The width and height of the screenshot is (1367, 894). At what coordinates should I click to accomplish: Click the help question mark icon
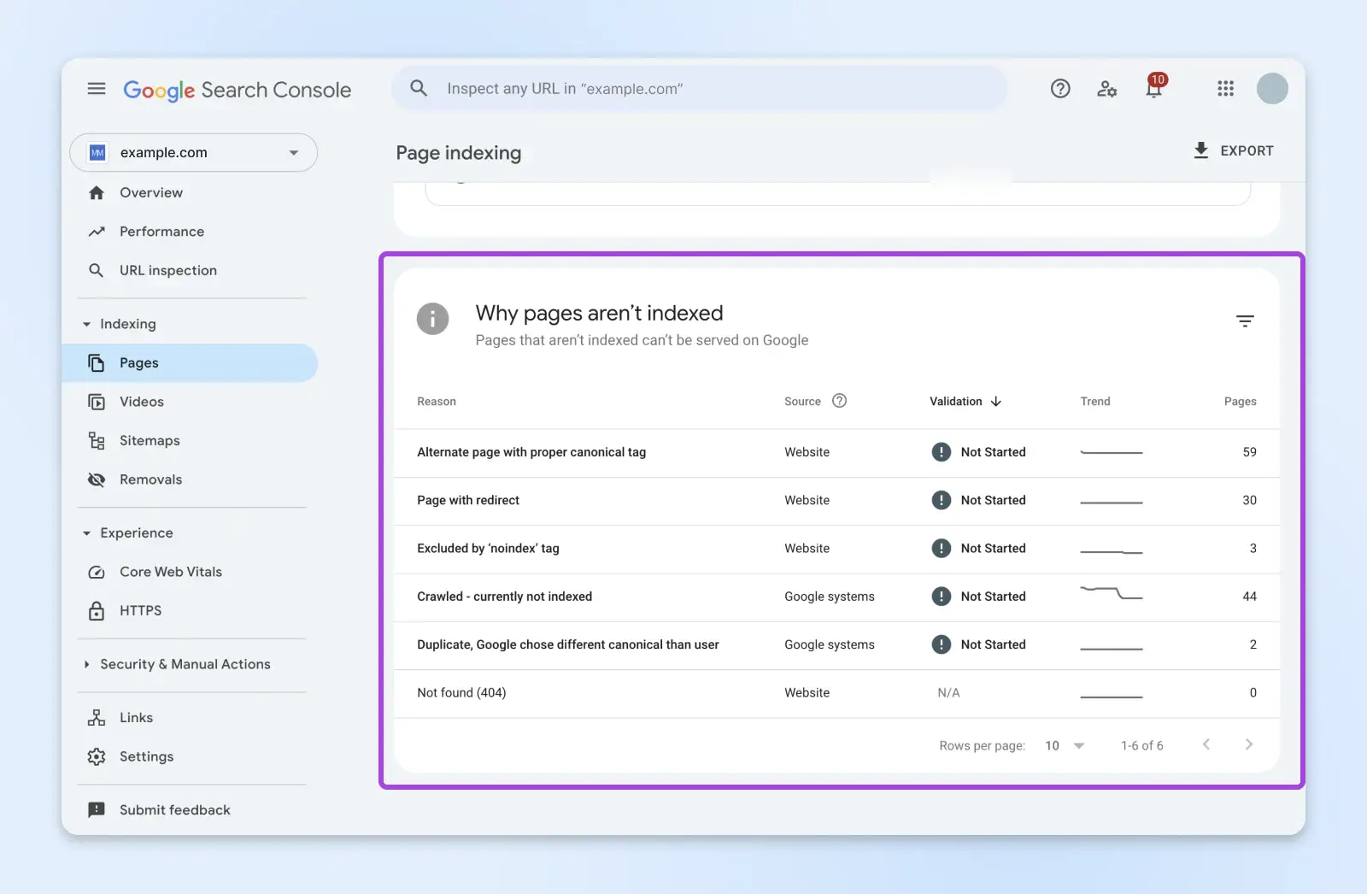1060,89
